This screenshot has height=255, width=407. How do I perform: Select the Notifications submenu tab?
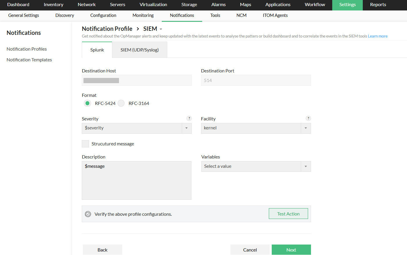click(x=182, y=15)
